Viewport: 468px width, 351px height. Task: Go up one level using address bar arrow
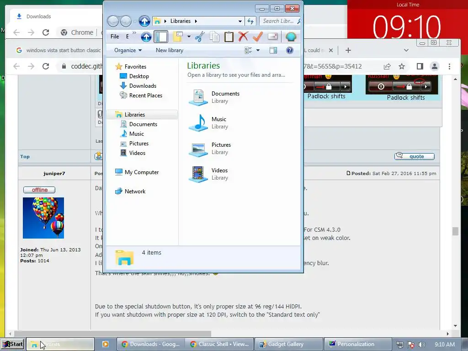144,21
